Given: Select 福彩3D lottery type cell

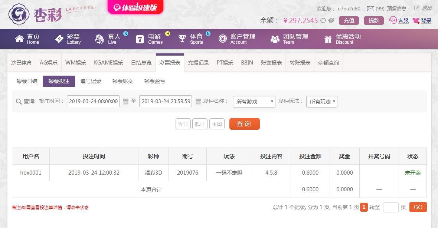Looking at the screenshot, I should pos(153,173).
